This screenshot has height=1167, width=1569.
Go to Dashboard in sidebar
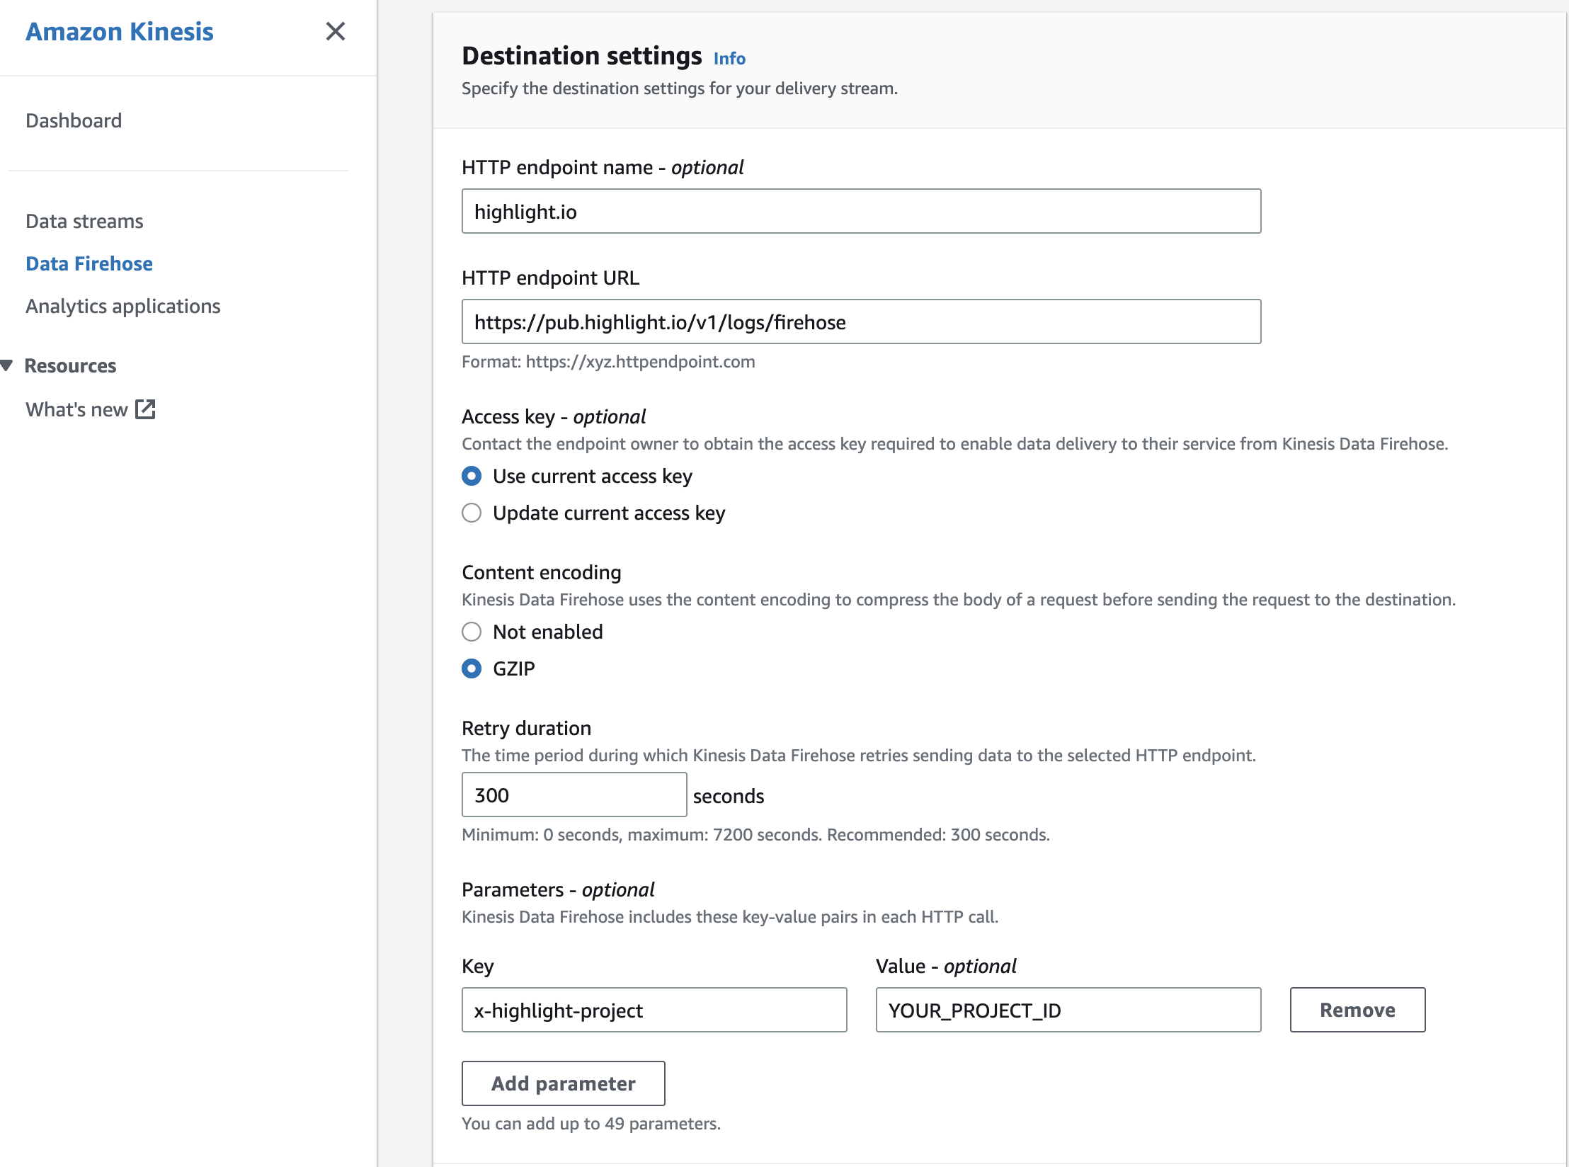(x=74, y=120)
